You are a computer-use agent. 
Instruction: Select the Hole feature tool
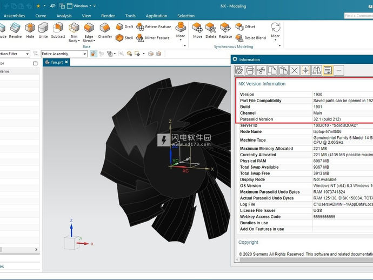30,30
